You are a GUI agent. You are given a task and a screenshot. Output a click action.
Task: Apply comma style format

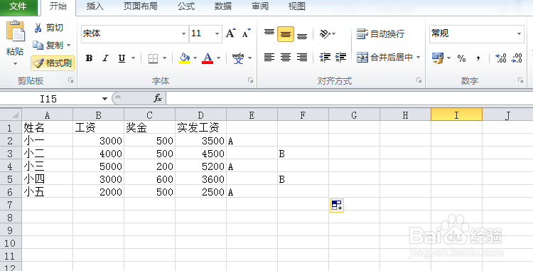tap(478, 58)
